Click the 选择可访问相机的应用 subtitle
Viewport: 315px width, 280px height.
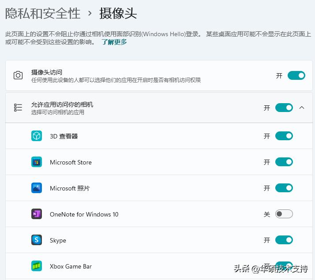pyautogui.click(x=58, y=112)
